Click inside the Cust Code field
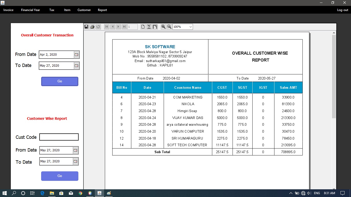 point(59,137)
